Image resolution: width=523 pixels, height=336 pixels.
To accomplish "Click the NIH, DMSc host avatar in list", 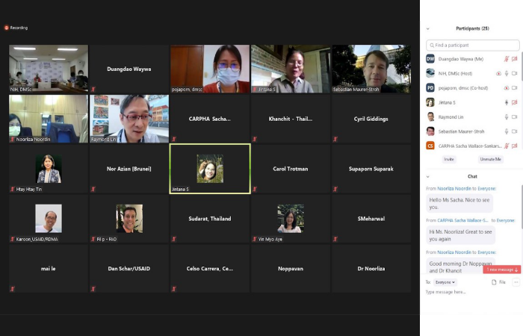I will (x=430, y=73).
